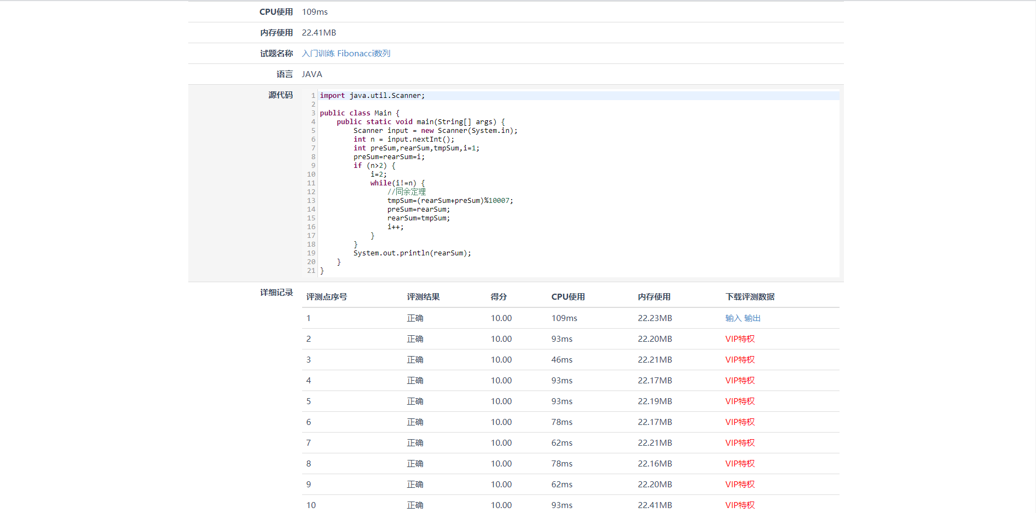Click VIP特权 in test point 4 row

740,381
